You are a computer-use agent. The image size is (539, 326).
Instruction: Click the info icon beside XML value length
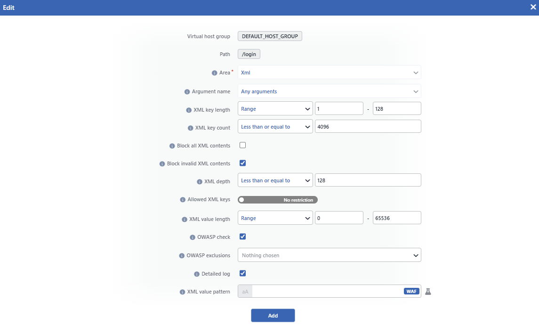point(184,220)
